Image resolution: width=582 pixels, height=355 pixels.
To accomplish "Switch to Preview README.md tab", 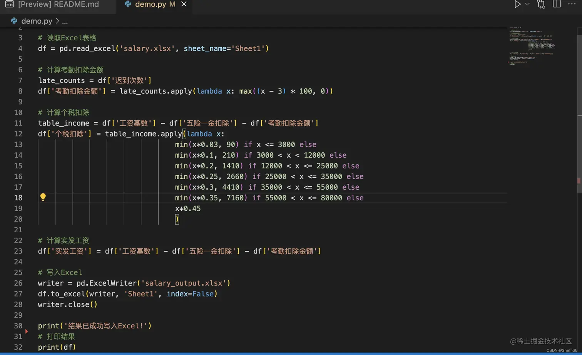I will click(58, 4).
